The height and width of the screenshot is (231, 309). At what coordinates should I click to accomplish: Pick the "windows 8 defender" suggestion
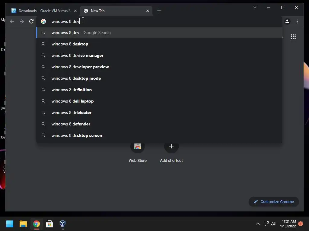point(159,124)
